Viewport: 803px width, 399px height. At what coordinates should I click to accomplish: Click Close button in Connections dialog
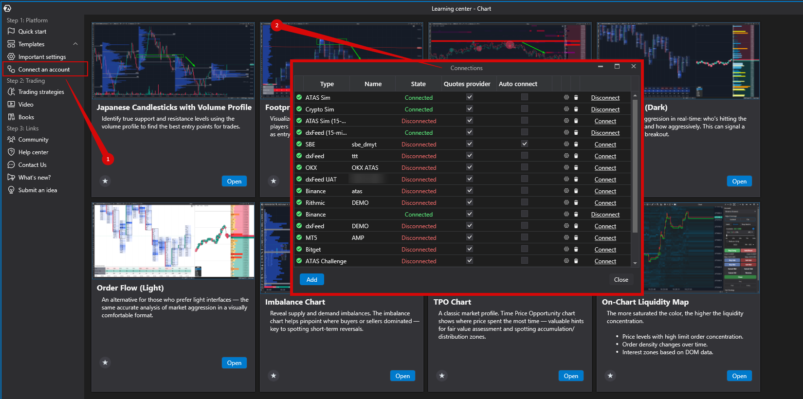coord(621,279)
